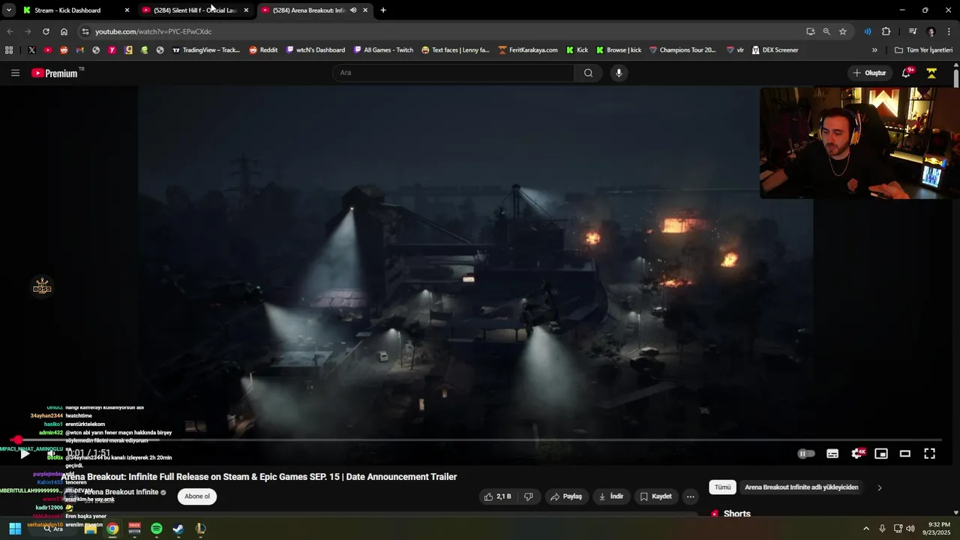Open All Games - Twitch bookmark
This screenshot has width=960, height=540.
tap(382, 50)
